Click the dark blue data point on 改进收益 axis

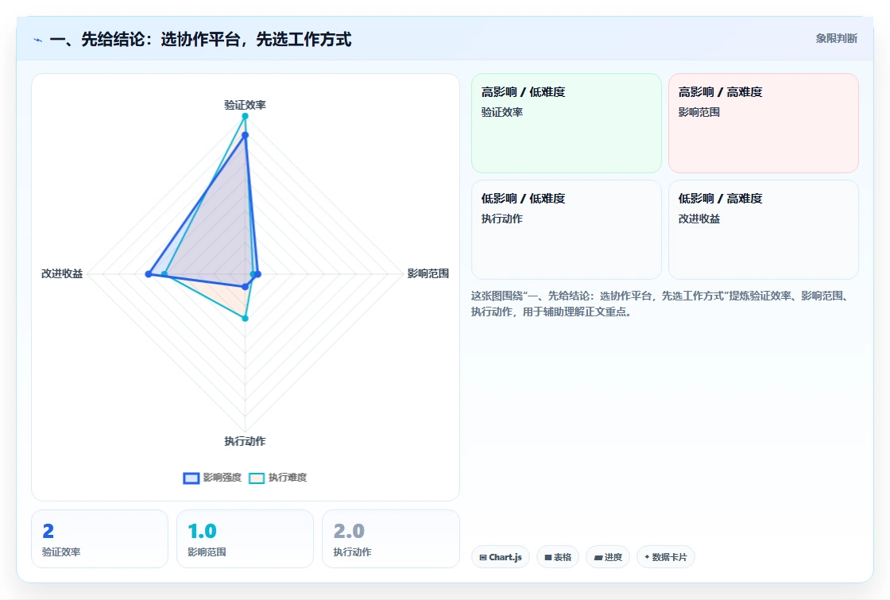[149, 274]
